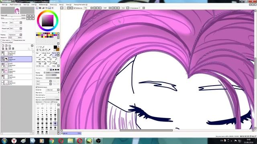Toggle the clipping group checkbox

(12, 40)
